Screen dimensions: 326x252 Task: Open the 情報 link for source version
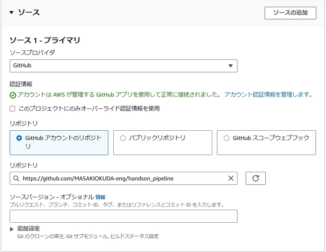click(x=100, y=197)
